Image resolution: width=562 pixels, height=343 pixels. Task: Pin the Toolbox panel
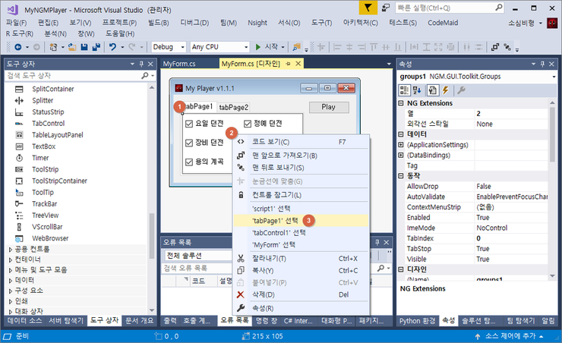pos(141,64)
